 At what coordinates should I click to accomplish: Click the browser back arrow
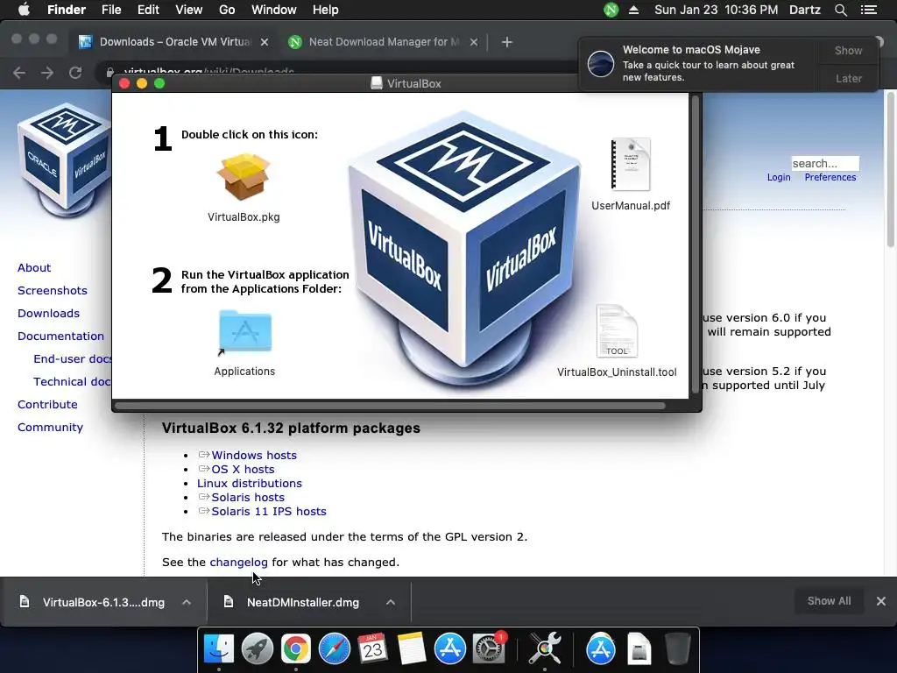[x=19, y=73]
